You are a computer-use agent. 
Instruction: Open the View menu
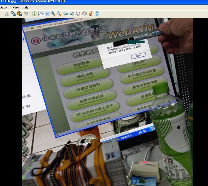tap(16, 7)
